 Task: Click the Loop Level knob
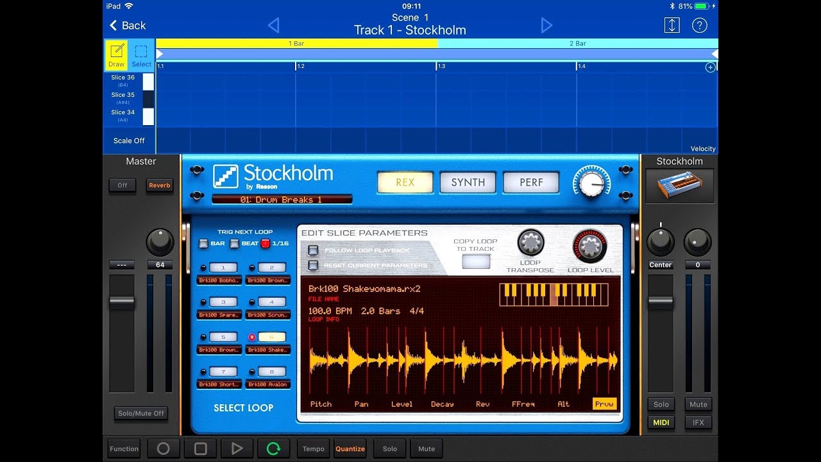(x=589, y=246)
